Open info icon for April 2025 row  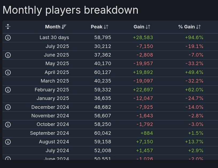click(8, 73)
